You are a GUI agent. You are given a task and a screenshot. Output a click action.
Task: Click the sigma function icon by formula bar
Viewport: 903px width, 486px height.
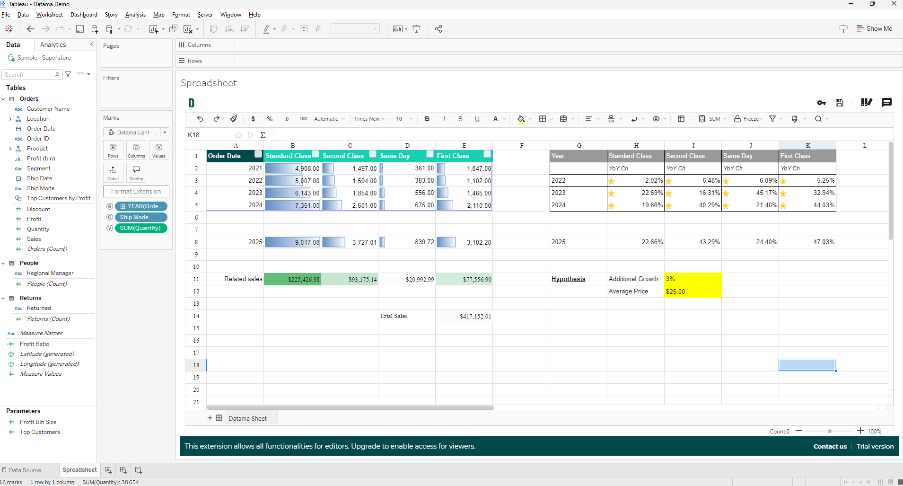coord(263,135)
